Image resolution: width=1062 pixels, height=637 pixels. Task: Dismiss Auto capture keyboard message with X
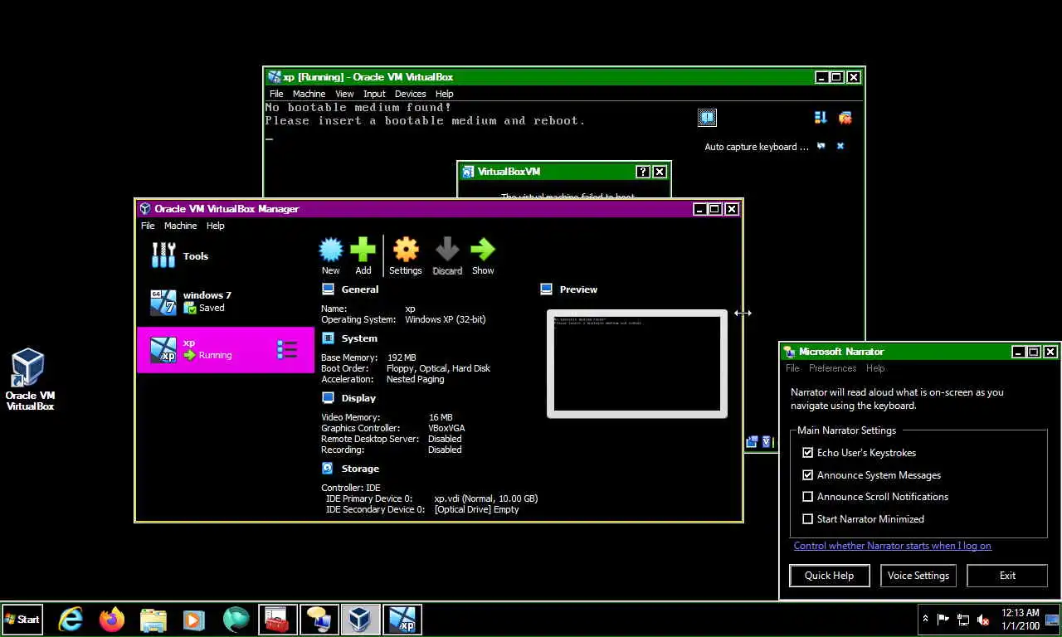(x=840, y=146)
